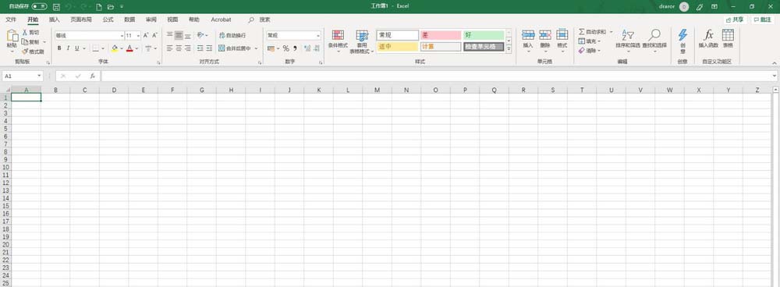
Task: Apply the pink 差 cell style
Action: (441, 35)
